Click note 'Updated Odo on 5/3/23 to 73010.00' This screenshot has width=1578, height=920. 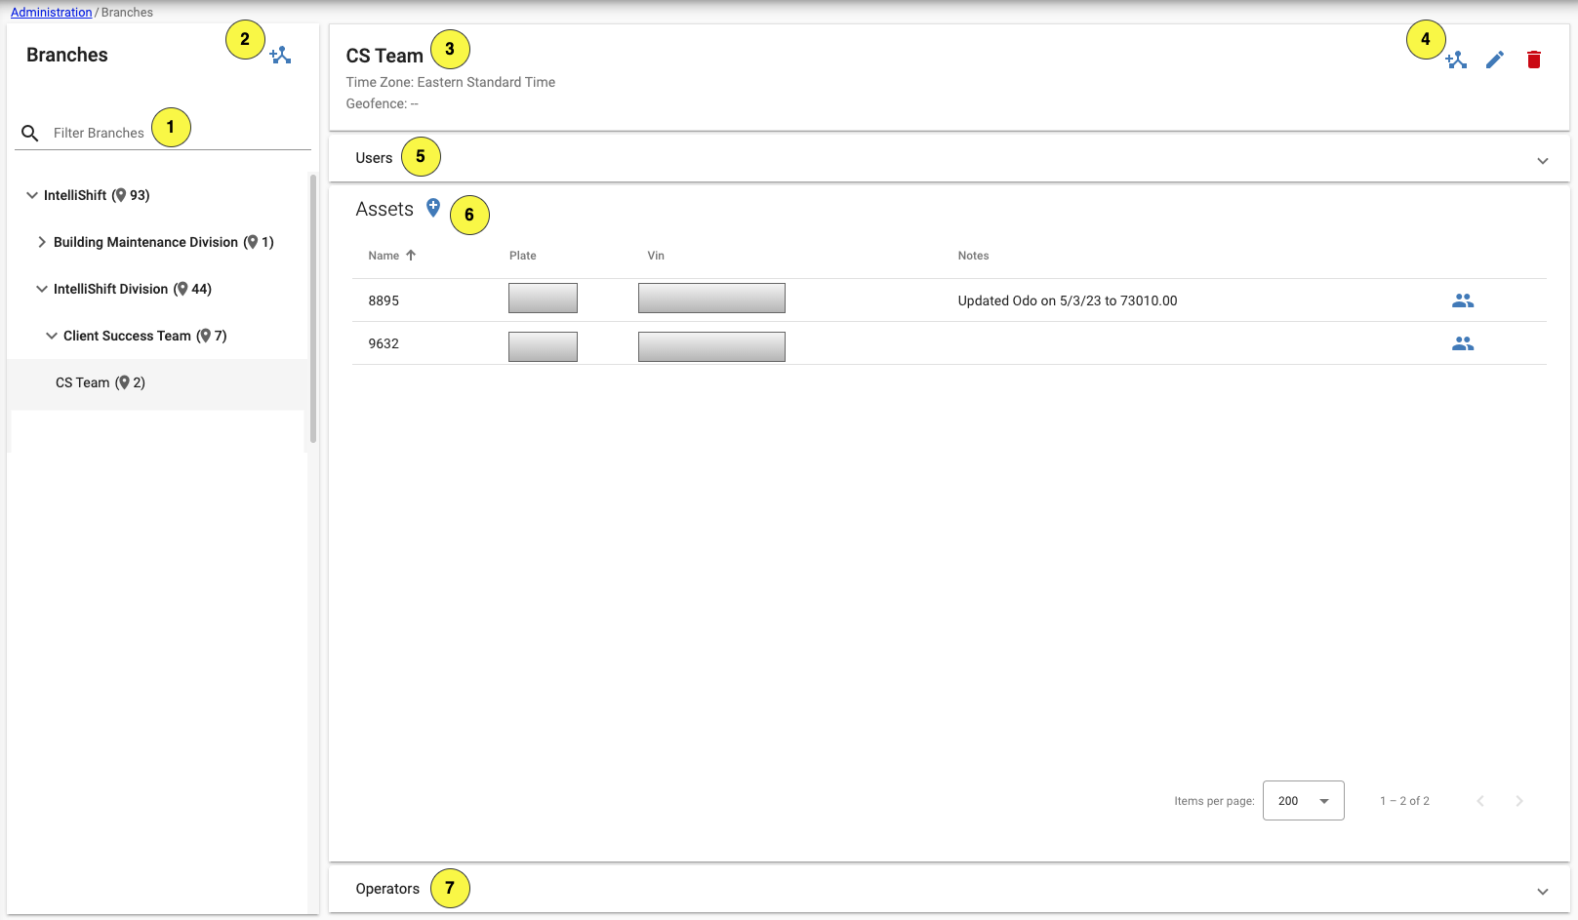click(1068, 300)
